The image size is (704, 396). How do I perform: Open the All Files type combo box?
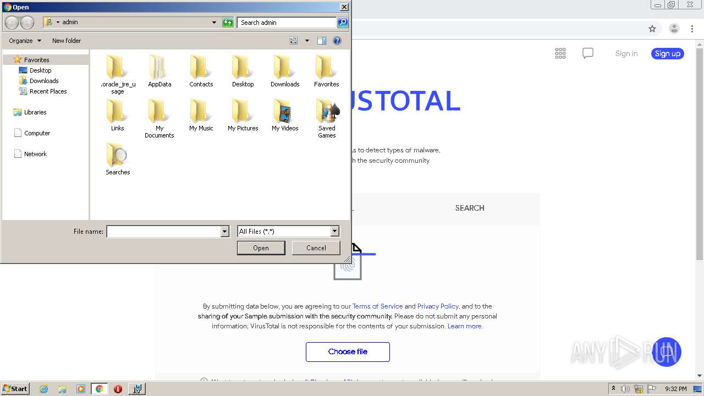288,232
